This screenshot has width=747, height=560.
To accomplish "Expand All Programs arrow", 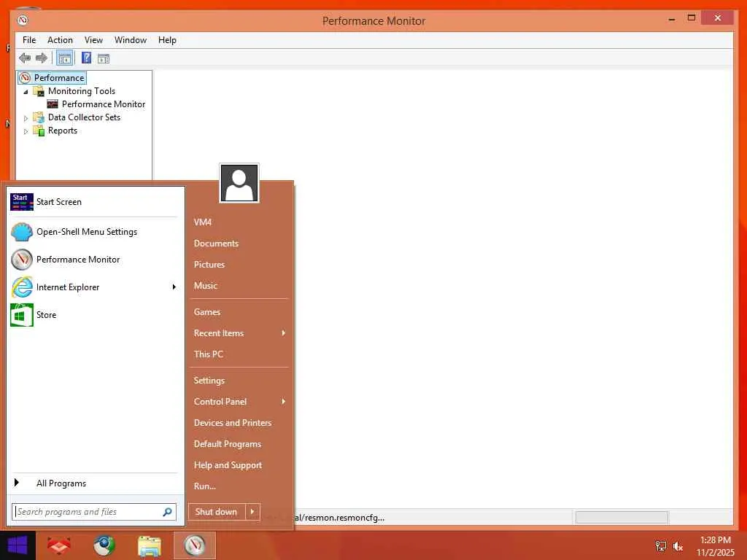I will 17,483.
